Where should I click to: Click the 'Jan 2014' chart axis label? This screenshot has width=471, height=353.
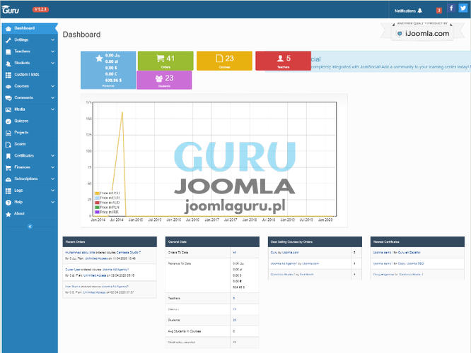coord(98,220)
